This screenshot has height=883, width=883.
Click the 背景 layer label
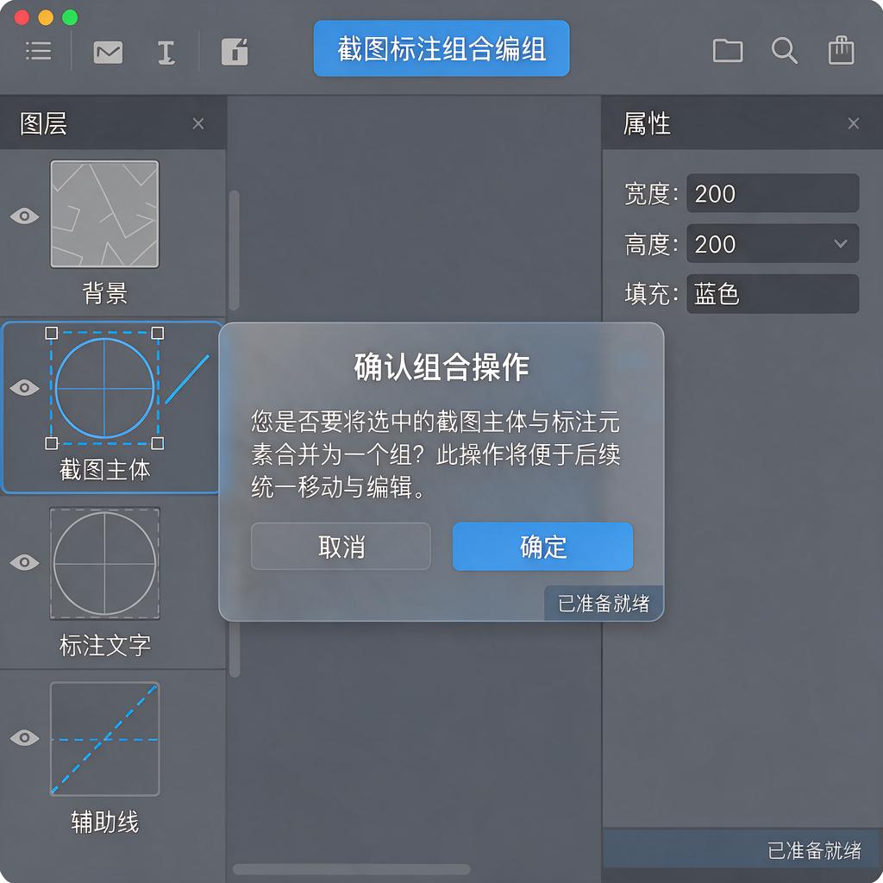[x=104, y=293]
